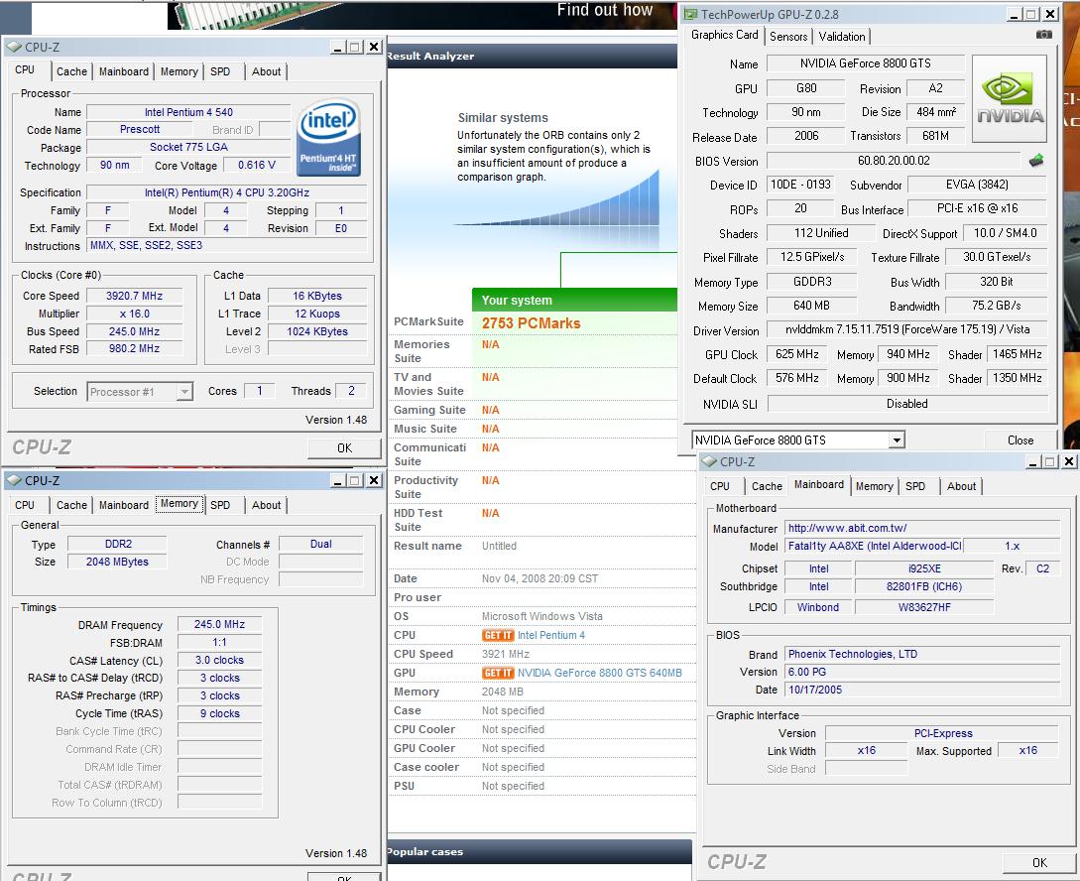Viewport: 1080px width, 881px height.
Task: Click the Popular cases section header
Action: pyautogui.click(x=540, y=852)
